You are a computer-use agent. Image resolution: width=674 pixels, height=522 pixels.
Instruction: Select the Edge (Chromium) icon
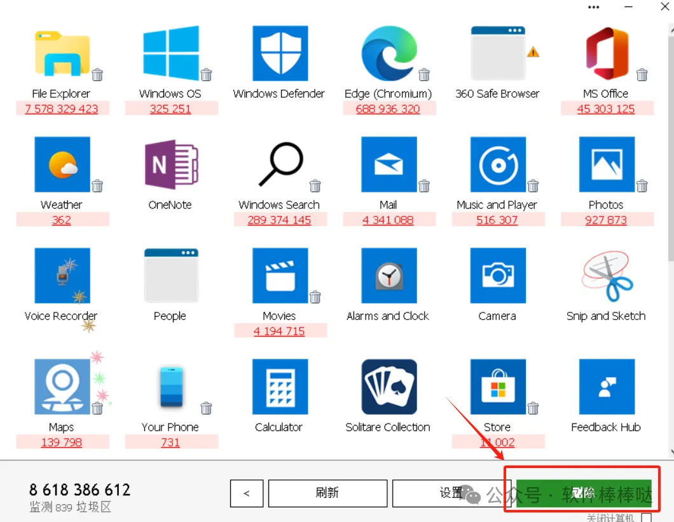click(389, 53)
